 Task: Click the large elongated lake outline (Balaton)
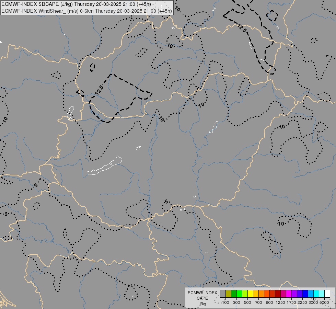105,165
